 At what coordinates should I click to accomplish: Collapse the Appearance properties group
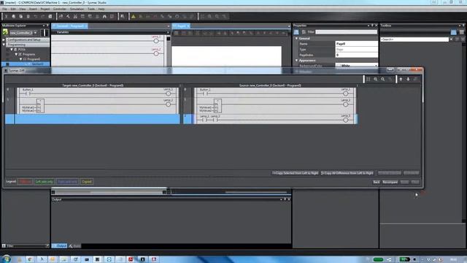[x=297, y=60]
